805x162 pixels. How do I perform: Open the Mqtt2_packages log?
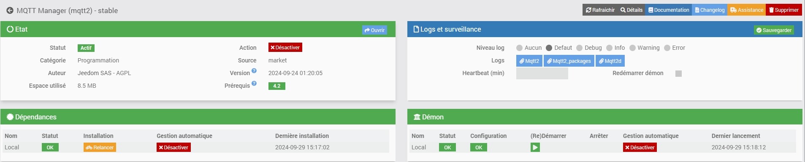coord(569,61)
